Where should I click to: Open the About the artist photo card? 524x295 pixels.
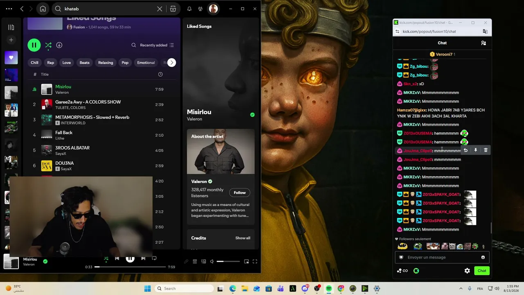click(x=221, y=152)
